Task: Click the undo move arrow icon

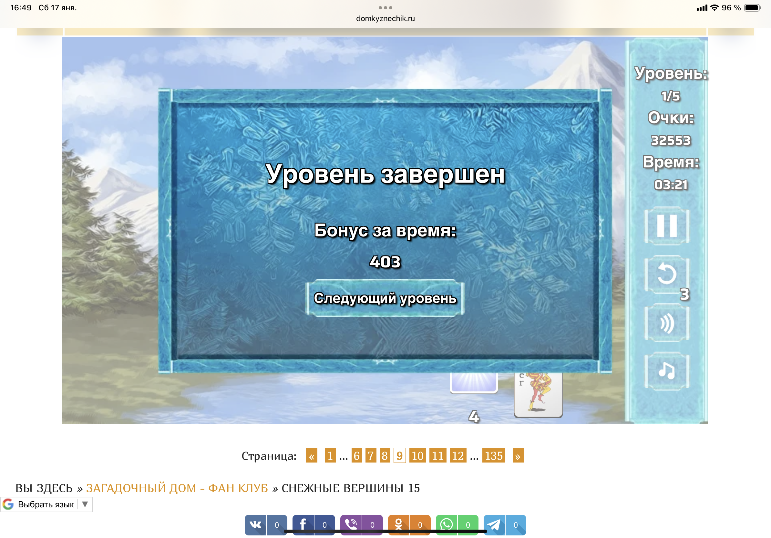Action: point(667,274)
